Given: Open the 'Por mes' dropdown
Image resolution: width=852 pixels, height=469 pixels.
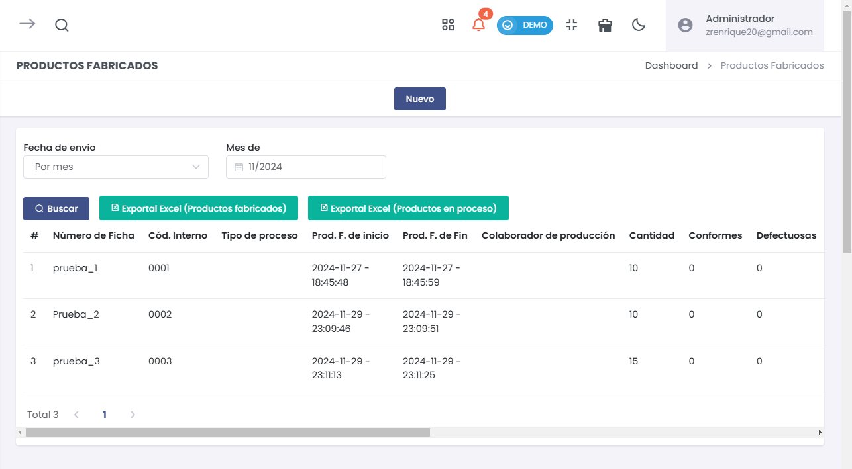Looking at the screenshot, I should [x=116, y=167].
